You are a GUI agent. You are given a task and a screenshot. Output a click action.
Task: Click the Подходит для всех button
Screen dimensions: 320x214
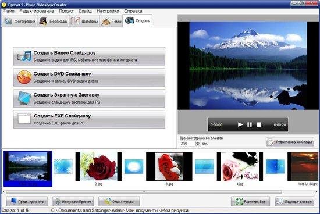(295, 202)
